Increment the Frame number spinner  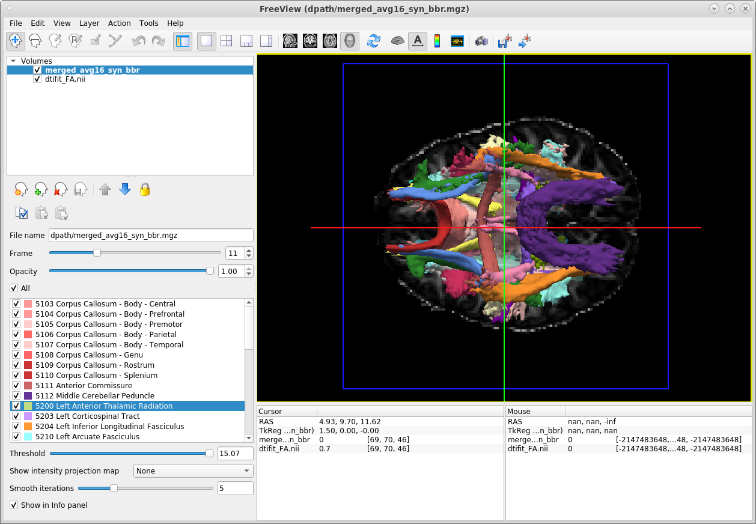click(249, 251)
